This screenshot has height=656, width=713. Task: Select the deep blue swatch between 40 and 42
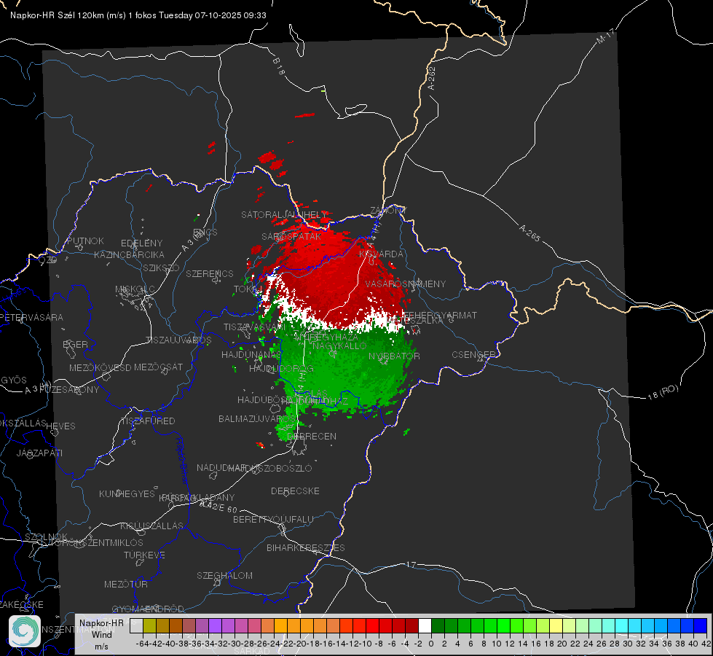pos(700,625)
